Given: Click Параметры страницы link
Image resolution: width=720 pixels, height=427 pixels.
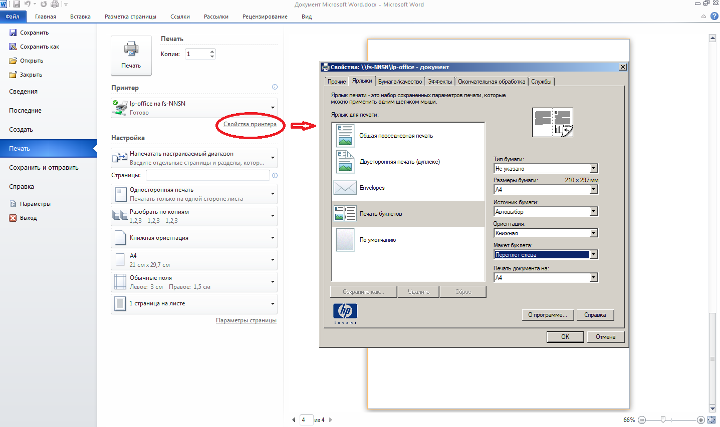Looking at the screenshot, I should click(x=246, y=320).
